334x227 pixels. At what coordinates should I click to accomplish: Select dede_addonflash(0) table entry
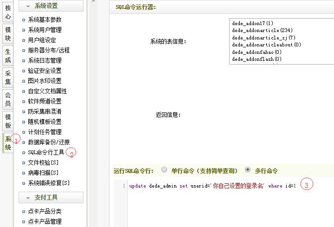tap(257, 59)
